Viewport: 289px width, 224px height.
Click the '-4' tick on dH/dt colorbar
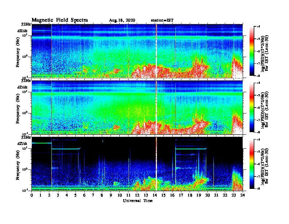point(259,26)
